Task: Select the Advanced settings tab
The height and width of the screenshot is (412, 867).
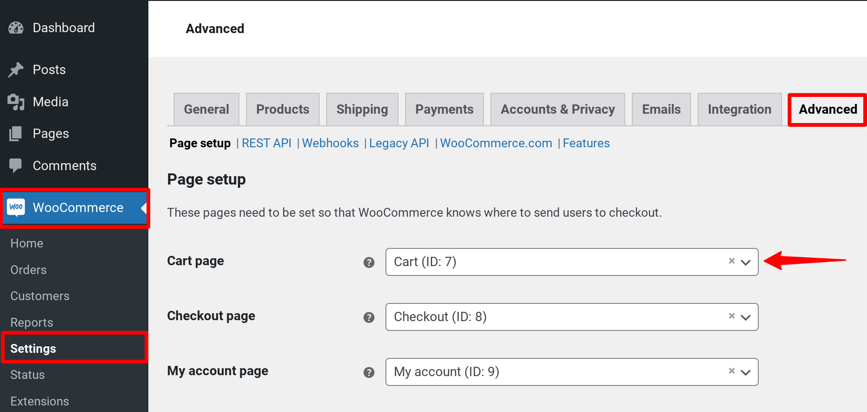Action: (828, 110)
